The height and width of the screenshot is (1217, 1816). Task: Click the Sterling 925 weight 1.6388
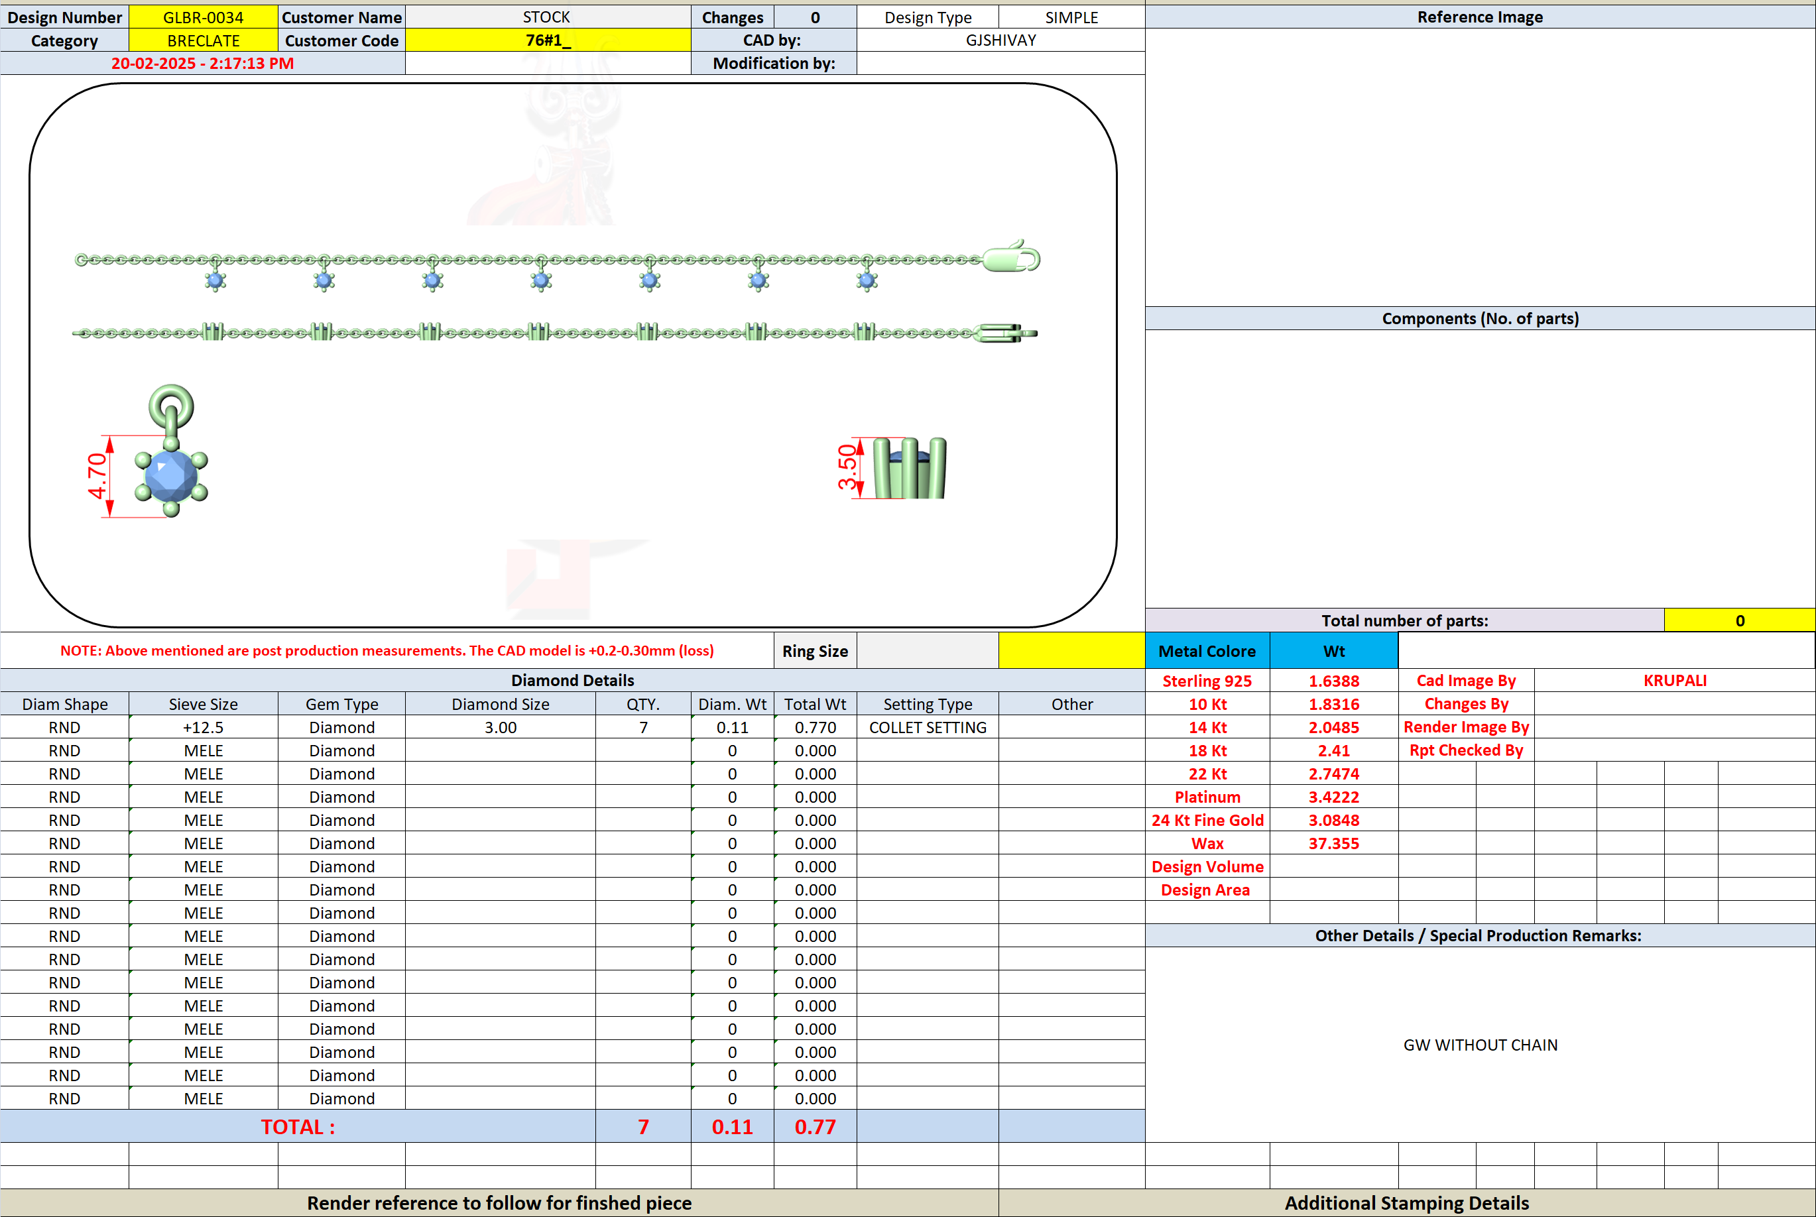1334,681
